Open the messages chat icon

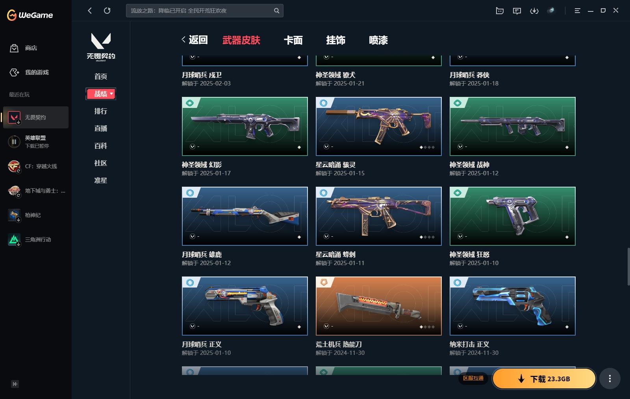pos(517,11)
